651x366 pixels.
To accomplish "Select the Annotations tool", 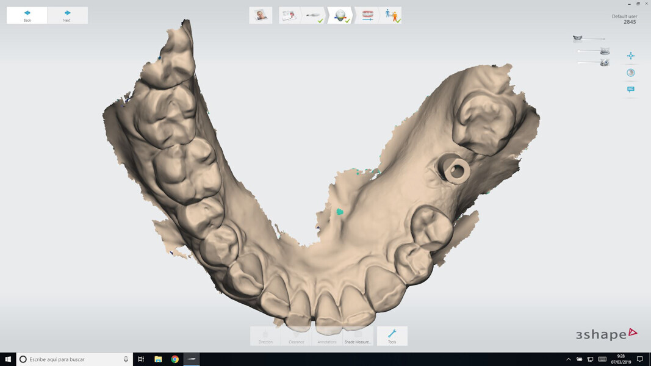I will [327, 335].
